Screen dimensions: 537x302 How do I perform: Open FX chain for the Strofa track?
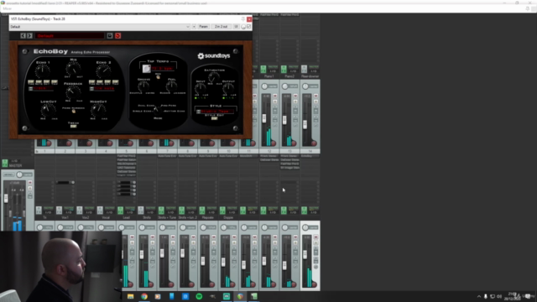tap(141, 211)
